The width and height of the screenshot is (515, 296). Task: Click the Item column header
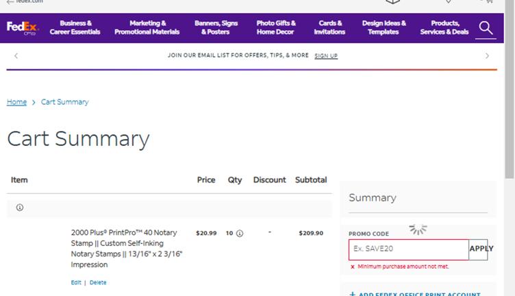click(x=19, y=180)
